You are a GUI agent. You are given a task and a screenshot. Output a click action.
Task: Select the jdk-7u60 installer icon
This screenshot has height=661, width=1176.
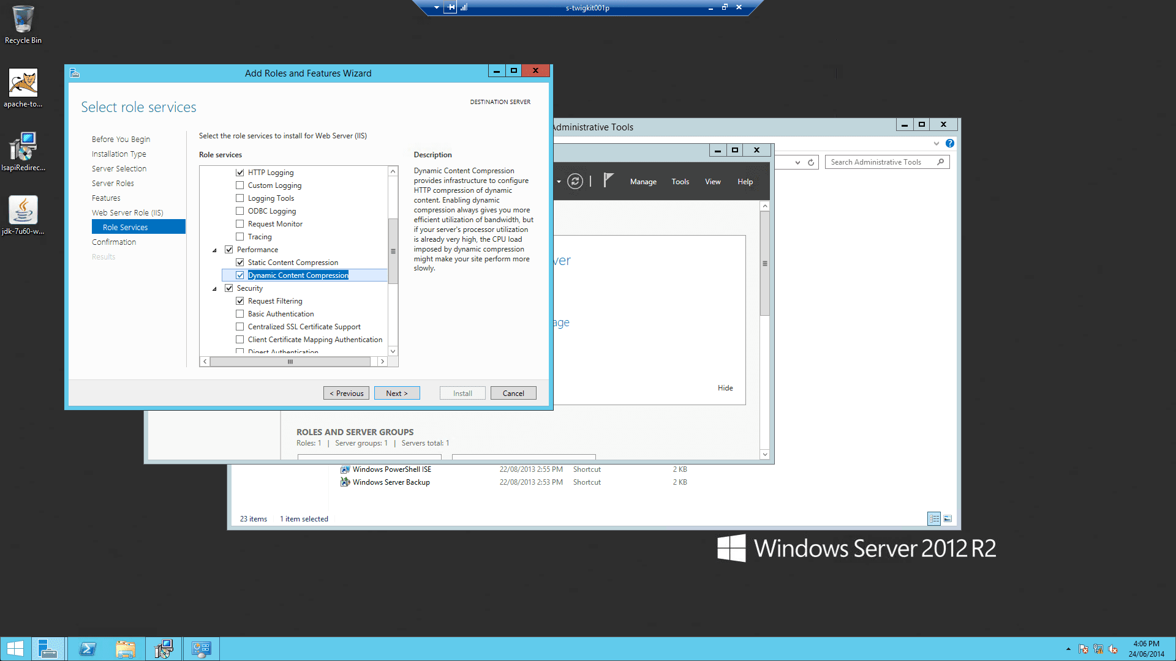point(23,215)
